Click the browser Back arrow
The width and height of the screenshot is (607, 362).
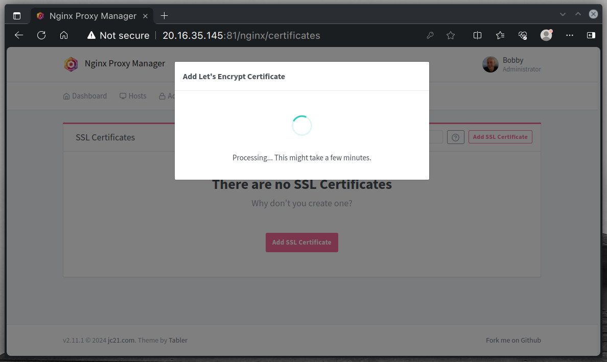[x=18, y=35]
